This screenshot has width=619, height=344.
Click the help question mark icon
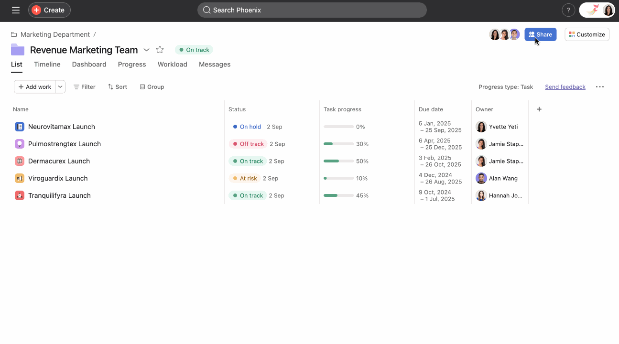(568, 10)
